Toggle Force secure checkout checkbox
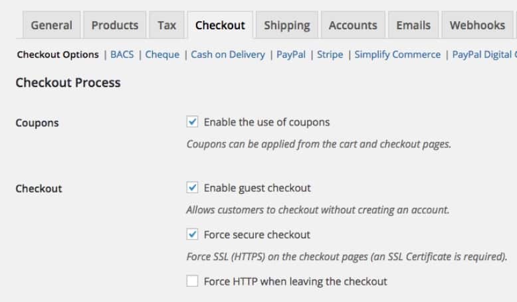 [192, 234]
